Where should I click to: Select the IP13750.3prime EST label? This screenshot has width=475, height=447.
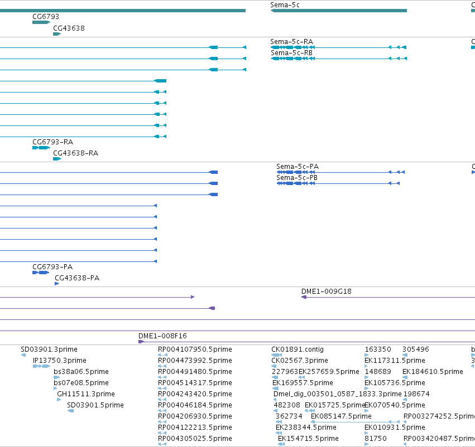tap(59, 361)
